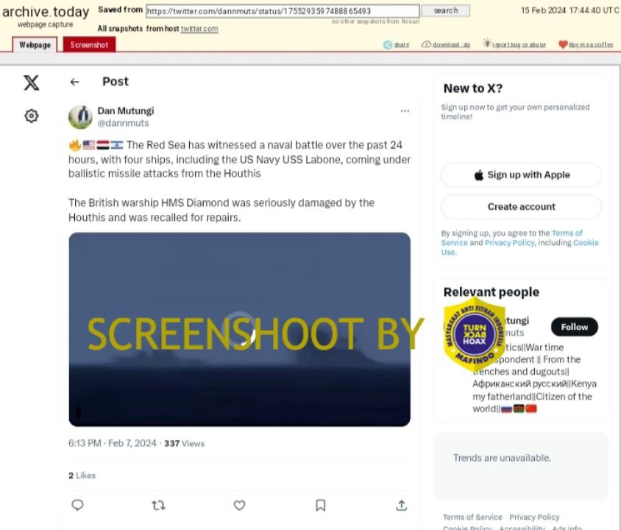Viewport: 621px width, 530px height.
Task: Open the twitter.com snapshots host link
Action: click(x=199, y=29)
